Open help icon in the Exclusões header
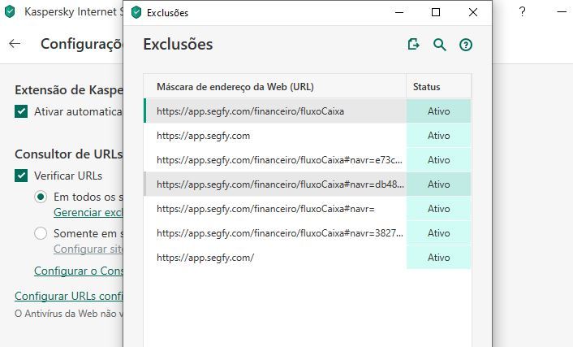This screenshot has height=347, width=573. [x=466, y=45]
